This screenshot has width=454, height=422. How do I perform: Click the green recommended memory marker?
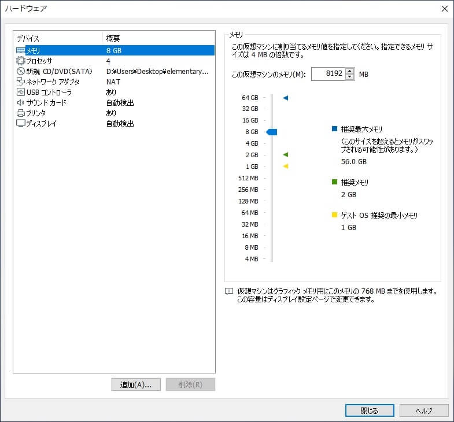(285, 155)
